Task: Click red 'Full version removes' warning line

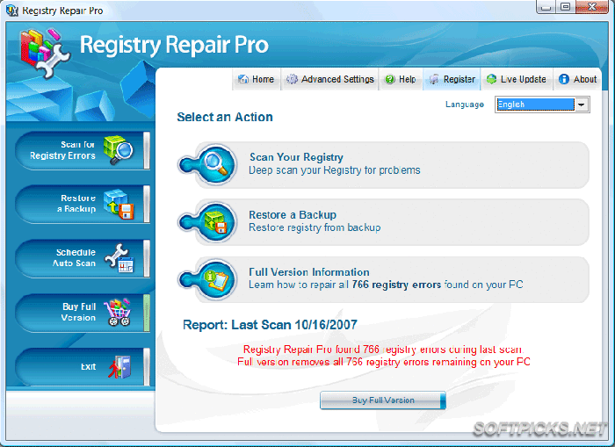Action: (384, 362)
